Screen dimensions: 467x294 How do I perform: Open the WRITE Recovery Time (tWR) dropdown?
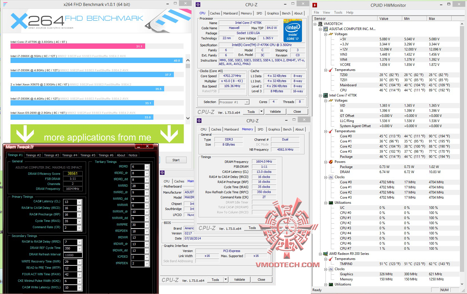coord(80,262)
